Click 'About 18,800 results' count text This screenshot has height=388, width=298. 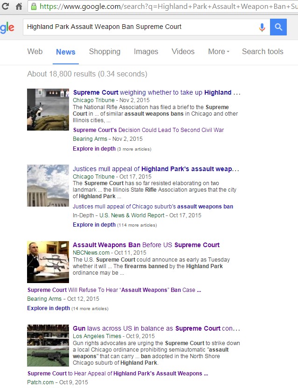coord(87,74)
